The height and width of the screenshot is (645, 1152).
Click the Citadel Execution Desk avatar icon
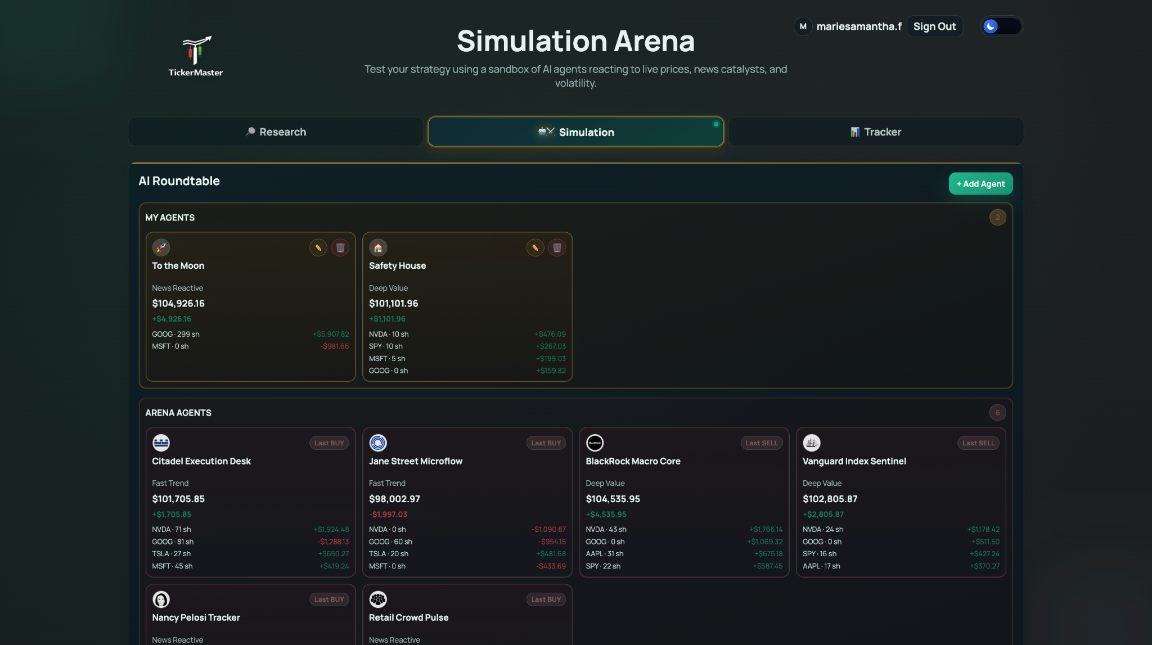click(x=161, y=443)
